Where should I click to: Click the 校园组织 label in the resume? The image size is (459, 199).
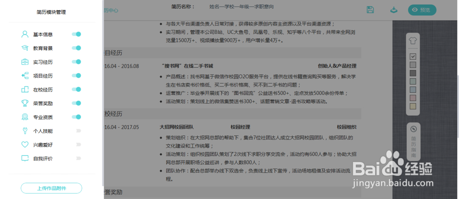[x=347, y=127]
